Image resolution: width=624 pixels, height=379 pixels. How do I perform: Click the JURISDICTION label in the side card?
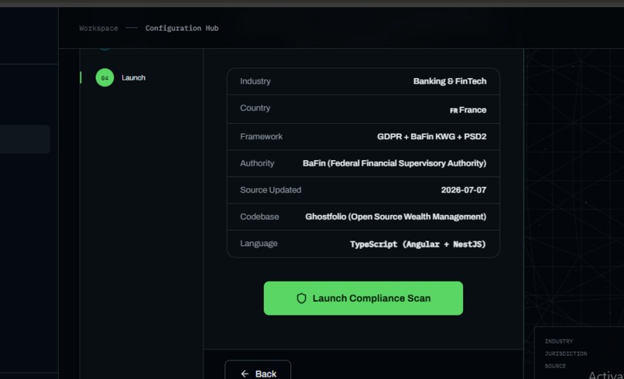(565, 353)
